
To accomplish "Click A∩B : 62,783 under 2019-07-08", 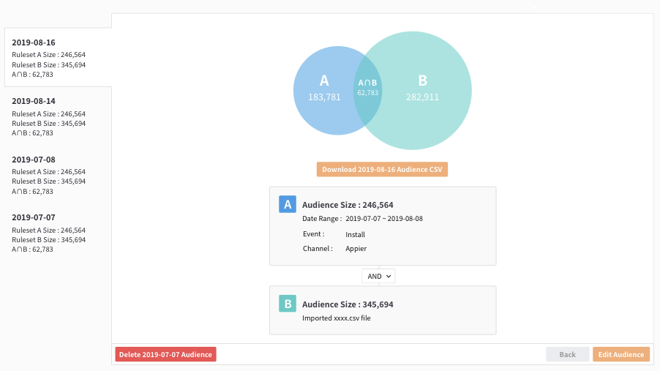I will point(32,191).
